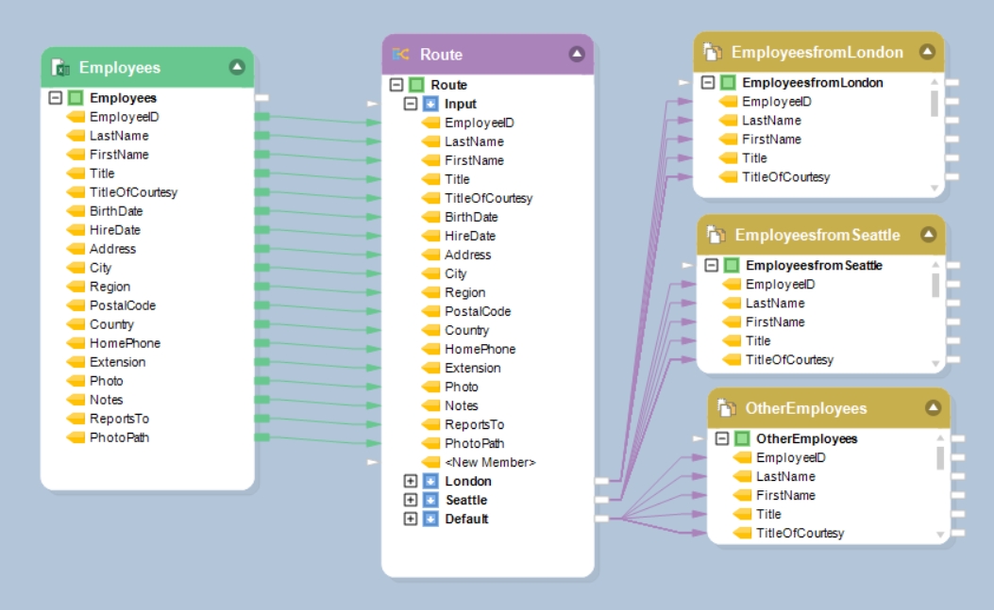Viewport: 994px width, 610px height.
Task: Click field icon next to BirthDate in Employees
Action: (x=76, y=211)
